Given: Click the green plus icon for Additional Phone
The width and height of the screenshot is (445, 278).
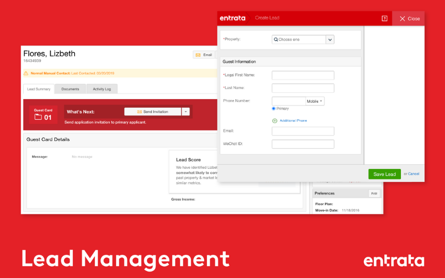Looking at the screenshot, I should (275, 121).
